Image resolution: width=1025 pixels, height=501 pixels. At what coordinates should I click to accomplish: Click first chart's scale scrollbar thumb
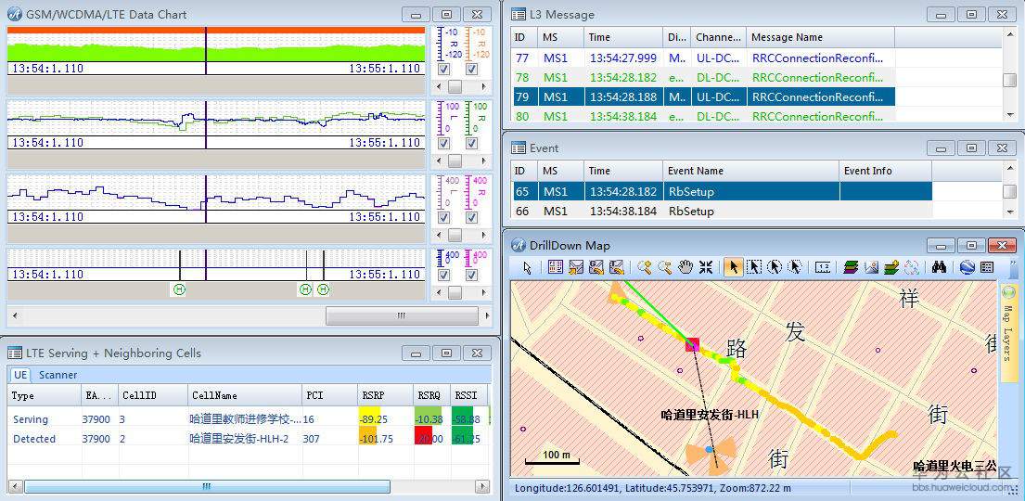[455, 86]
